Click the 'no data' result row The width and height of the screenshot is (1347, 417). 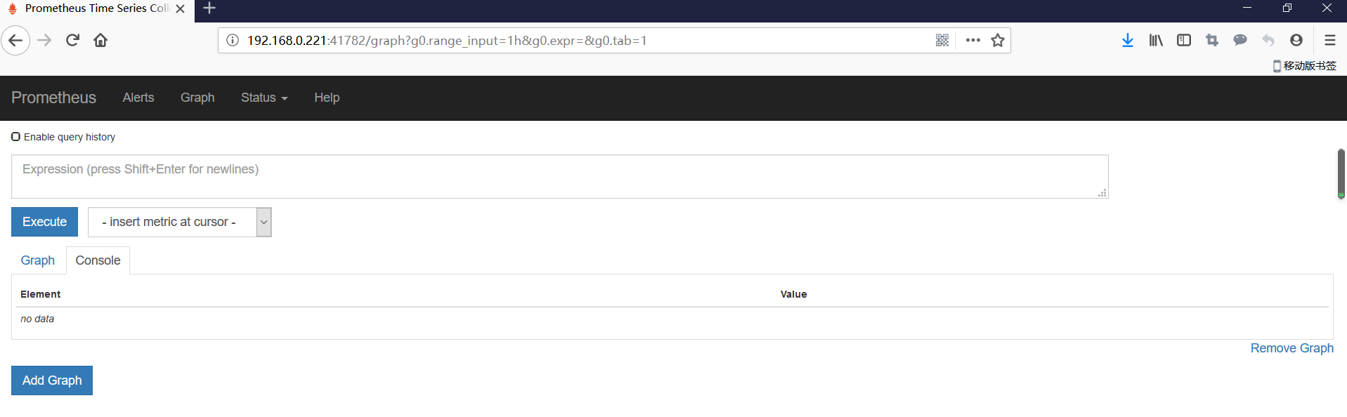coord(672,319)
